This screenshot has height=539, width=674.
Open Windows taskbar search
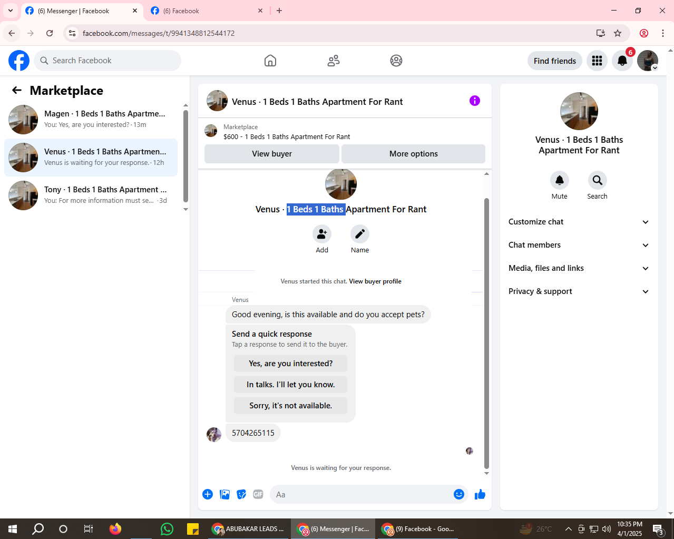point(38,529)
